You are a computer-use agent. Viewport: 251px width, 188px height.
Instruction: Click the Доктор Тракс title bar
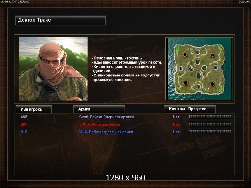point(61,20)
